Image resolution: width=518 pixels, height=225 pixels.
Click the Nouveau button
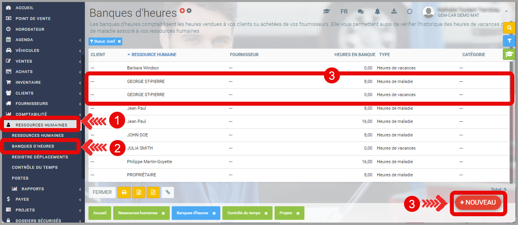[x=478, y=203]
